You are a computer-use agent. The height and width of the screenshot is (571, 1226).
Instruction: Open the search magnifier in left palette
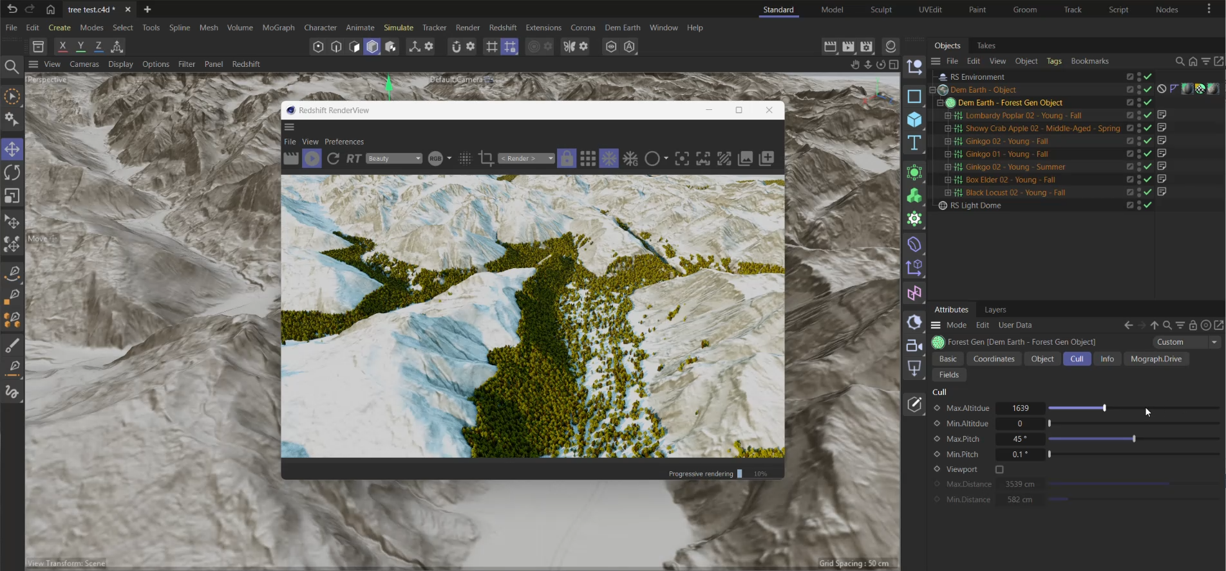[12, 66]
